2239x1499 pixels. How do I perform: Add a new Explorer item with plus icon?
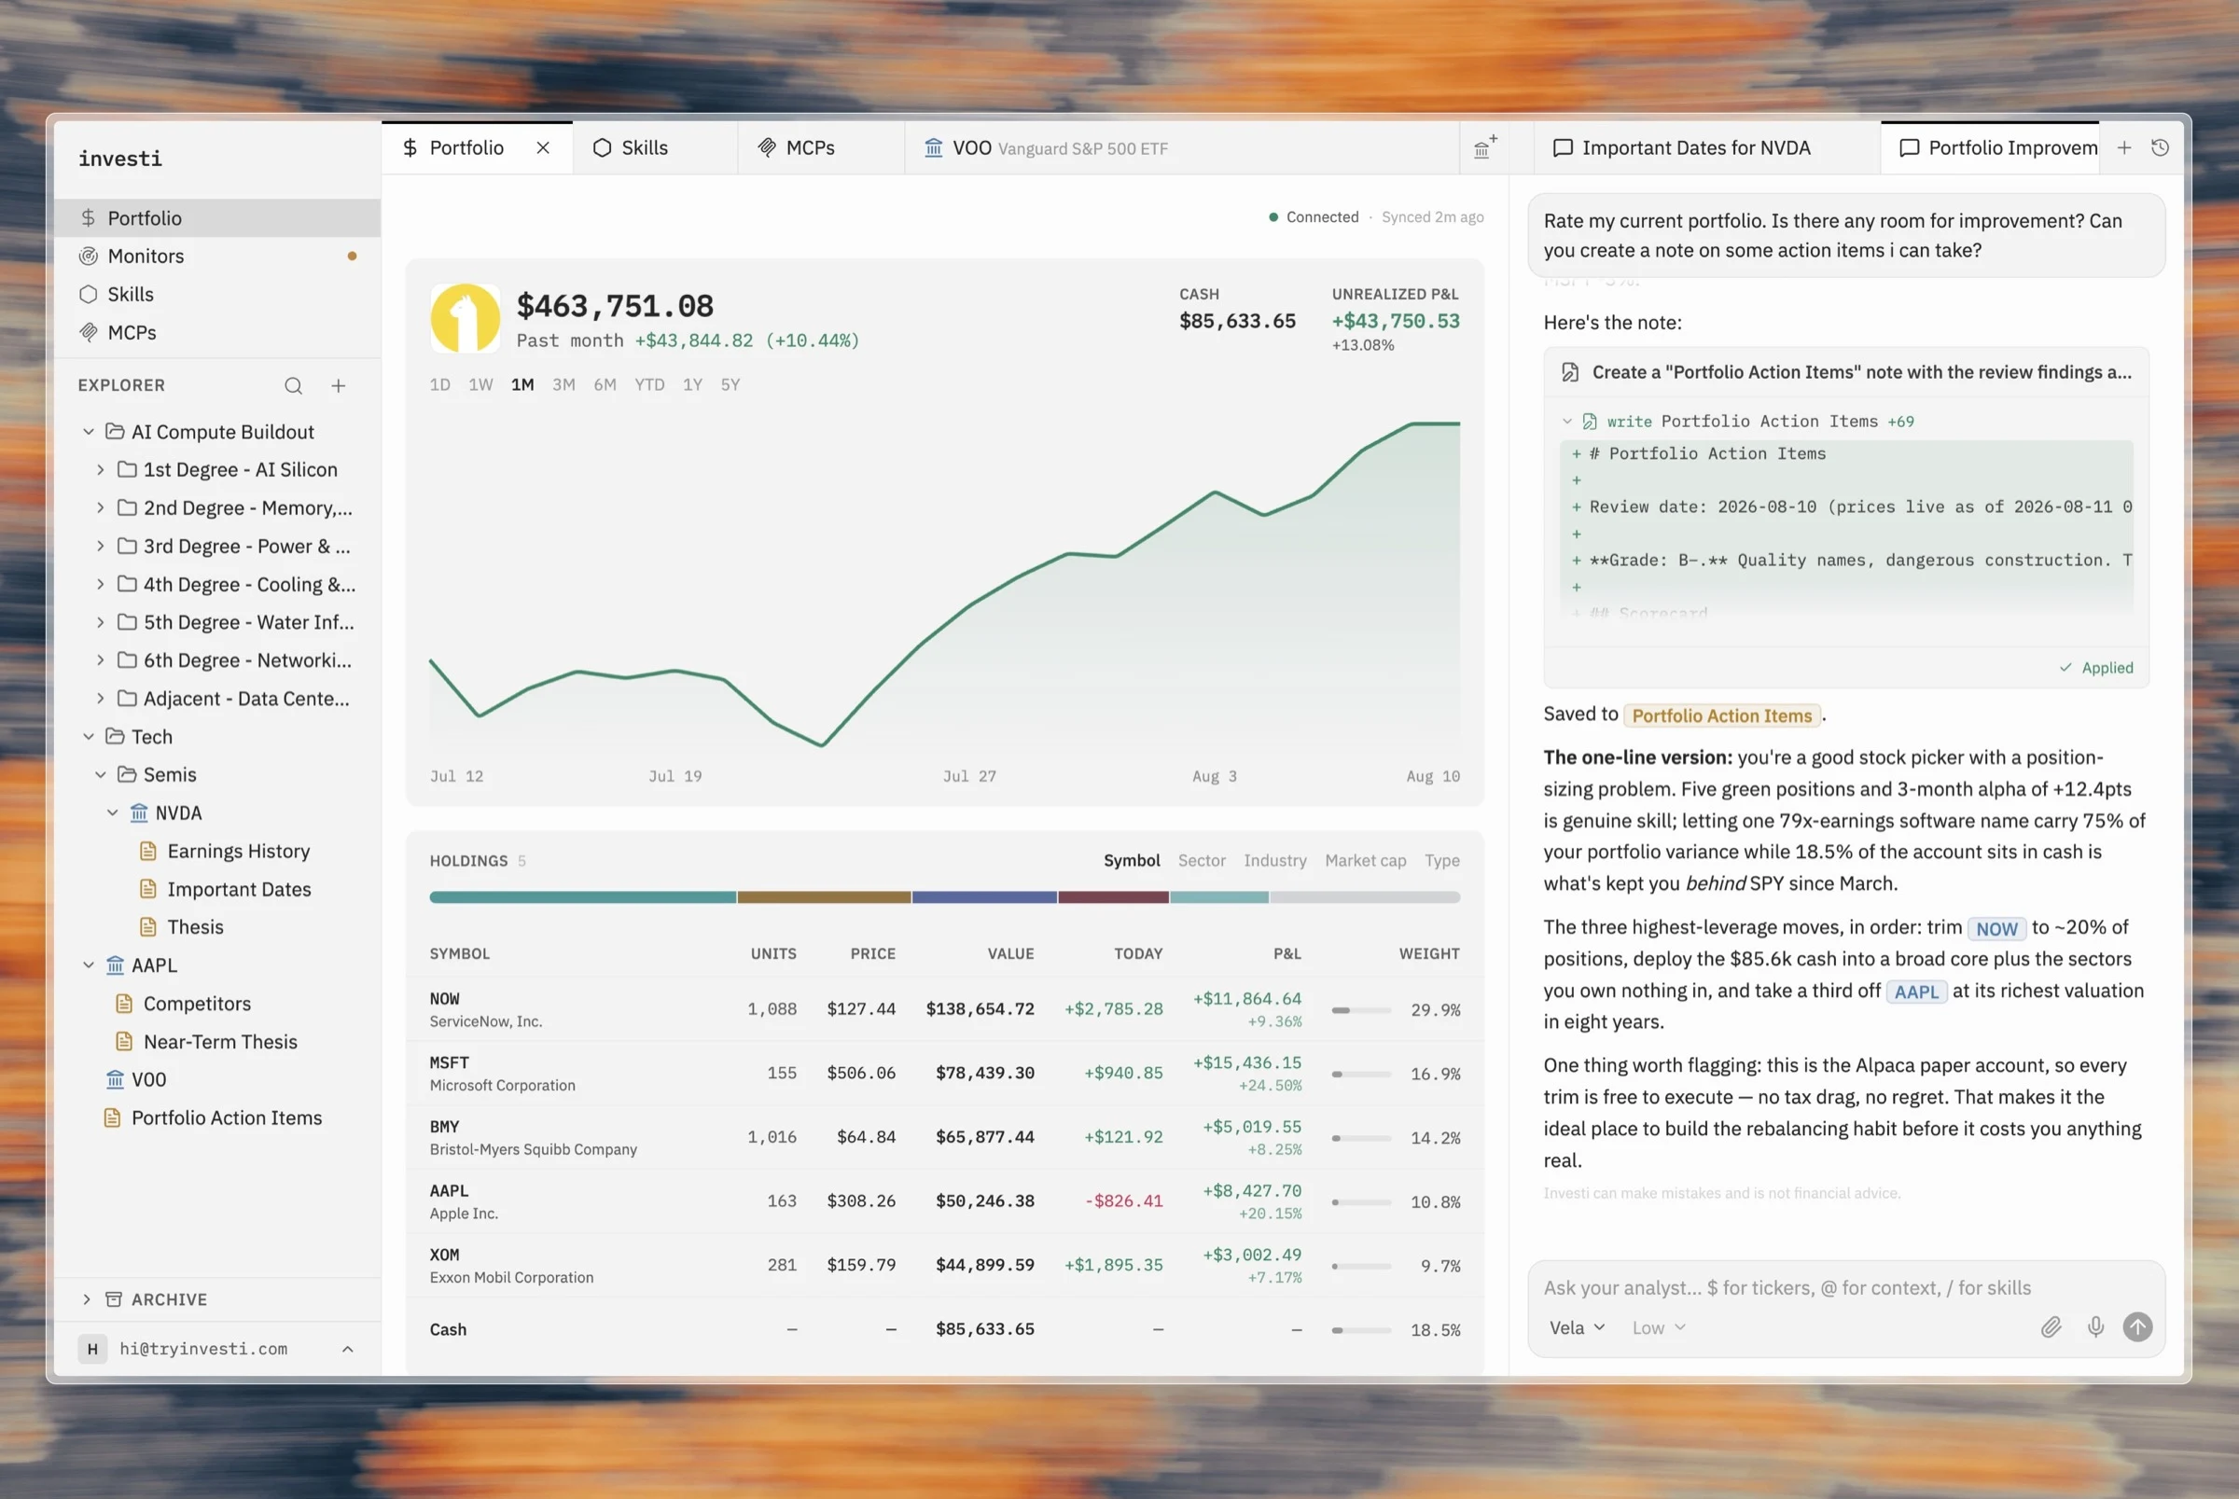(339, 385)
